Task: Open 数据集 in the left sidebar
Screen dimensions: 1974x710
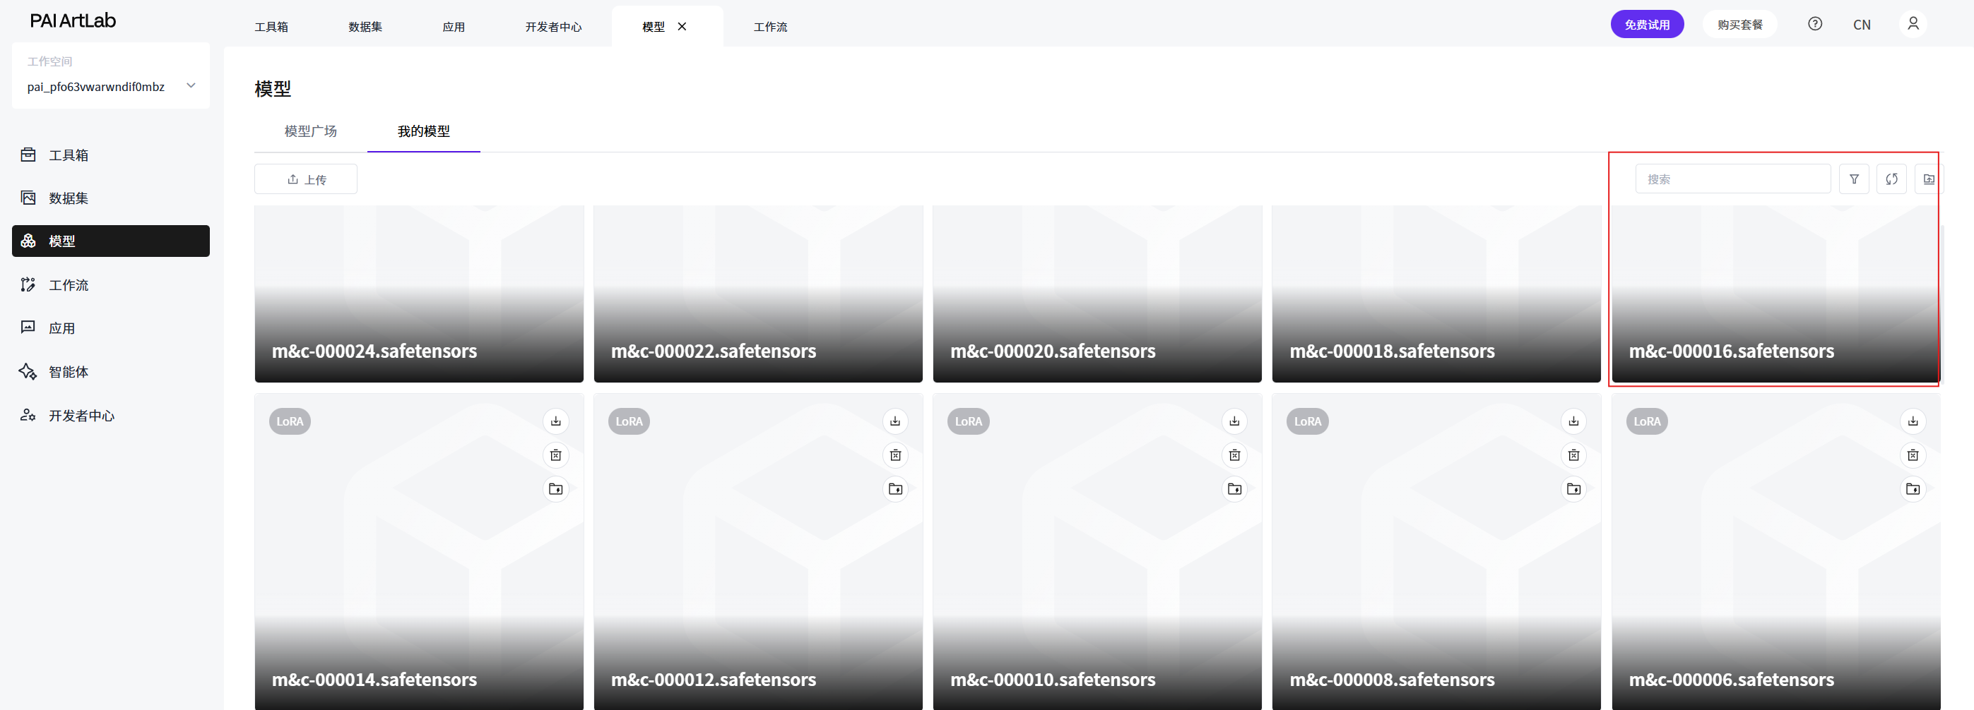Action: click(111, 198)
